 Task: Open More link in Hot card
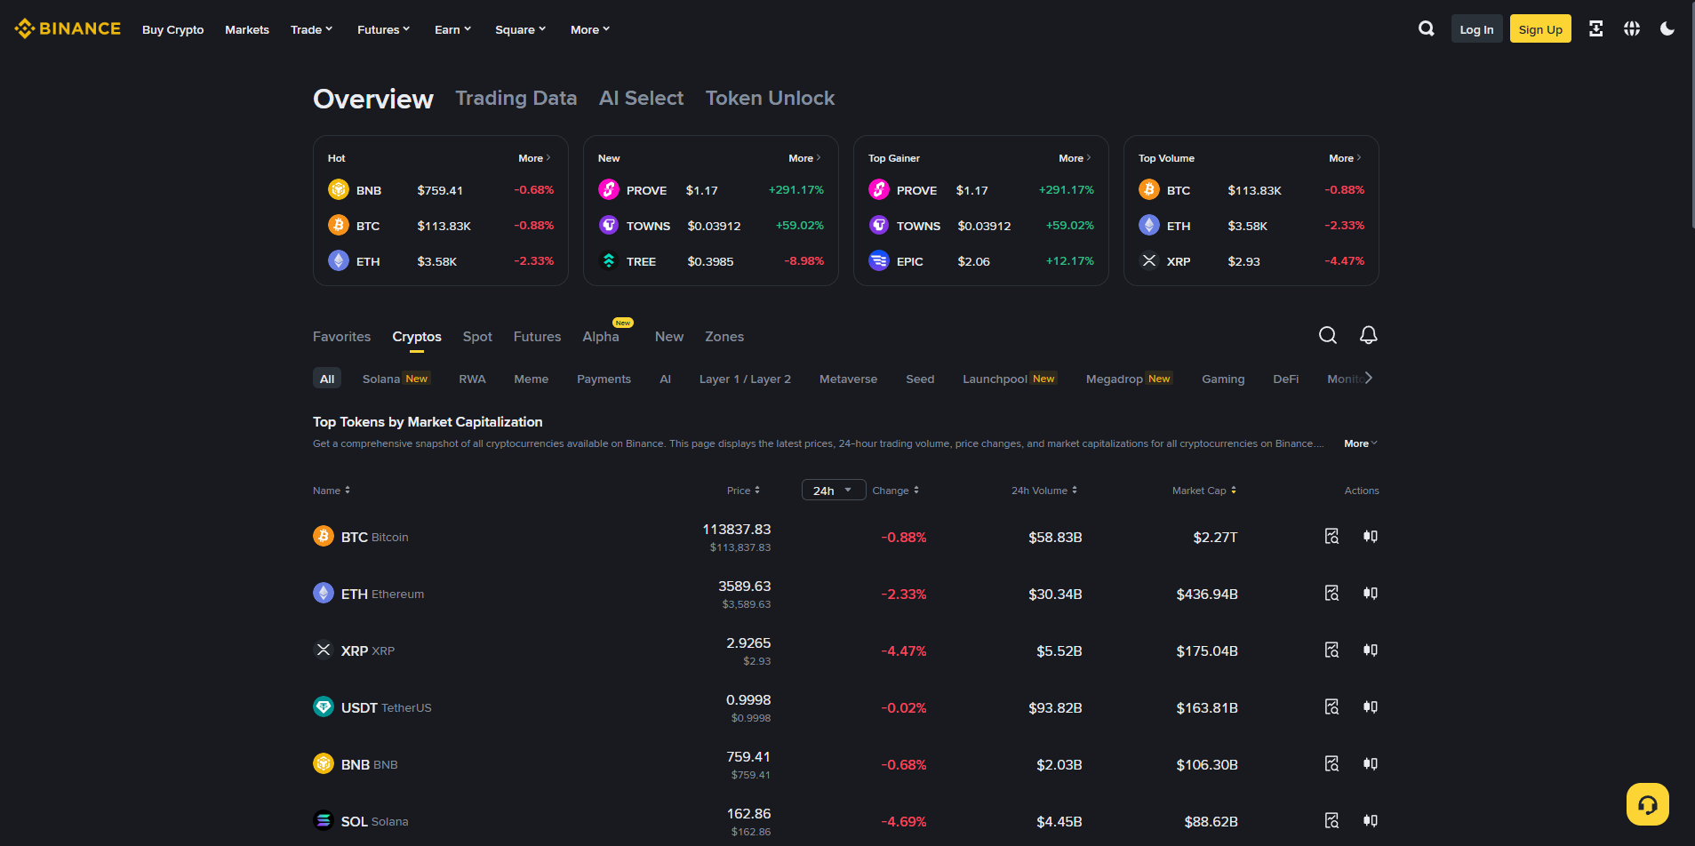coord(535,158)
